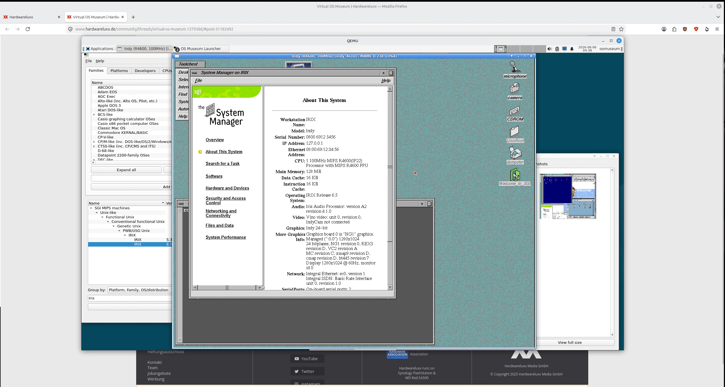Expand the BCS-like family row
Screen dimensions: 725x387
[94, 115]
